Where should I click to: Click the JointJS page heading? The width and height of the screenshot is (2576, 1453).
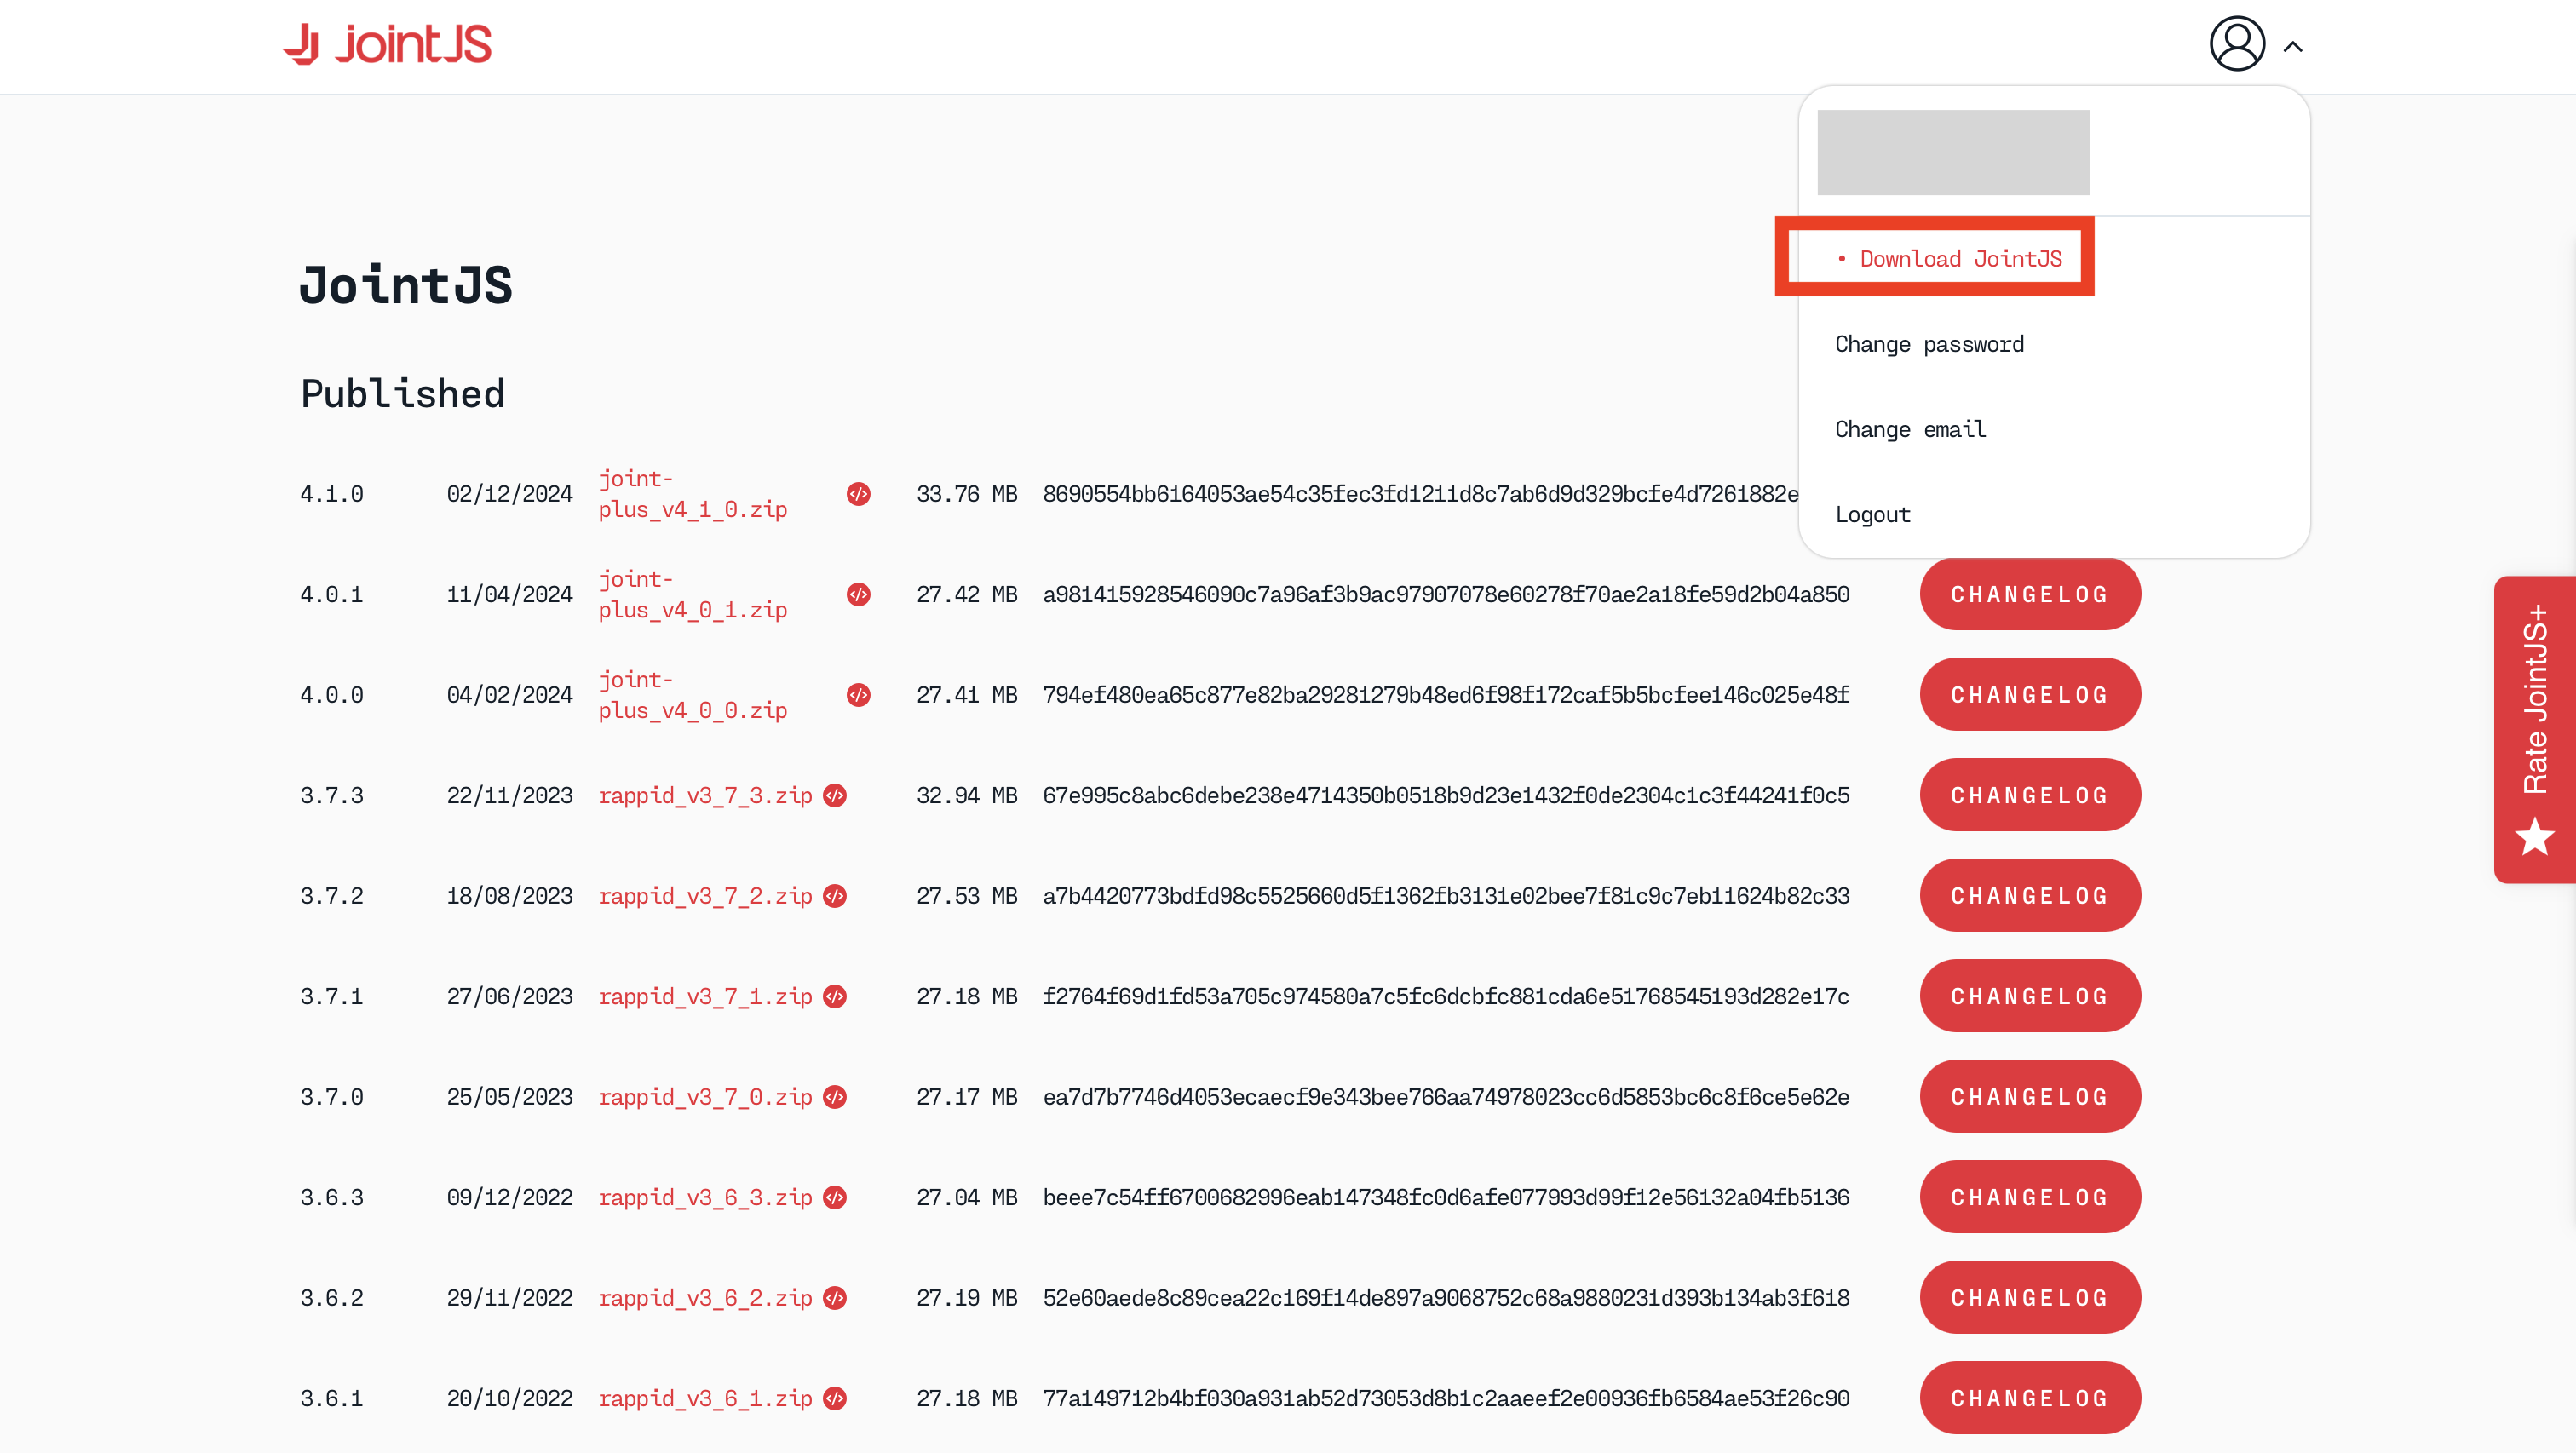click(x=406, y=285)
